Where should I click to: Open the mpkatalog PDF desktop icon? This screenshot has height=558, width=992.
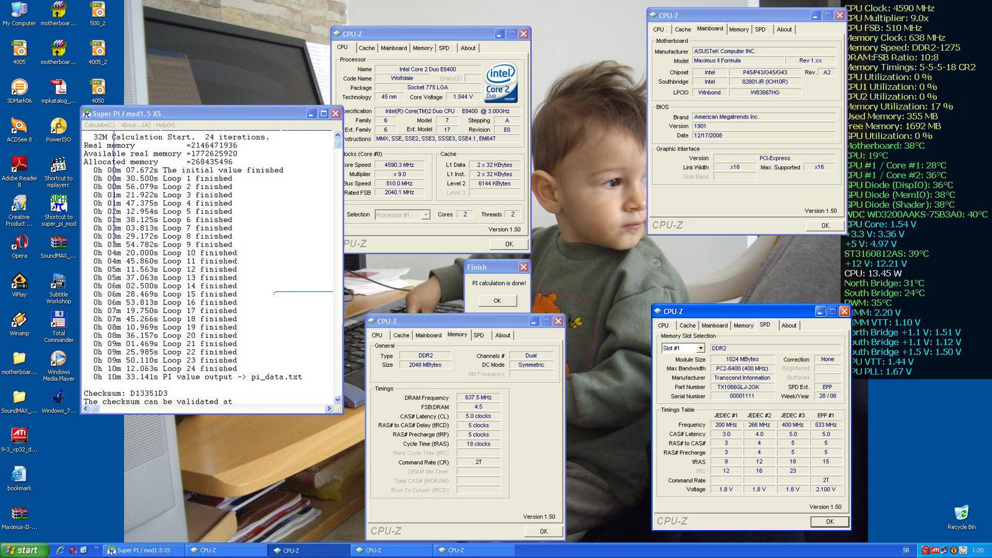(58, 91)
